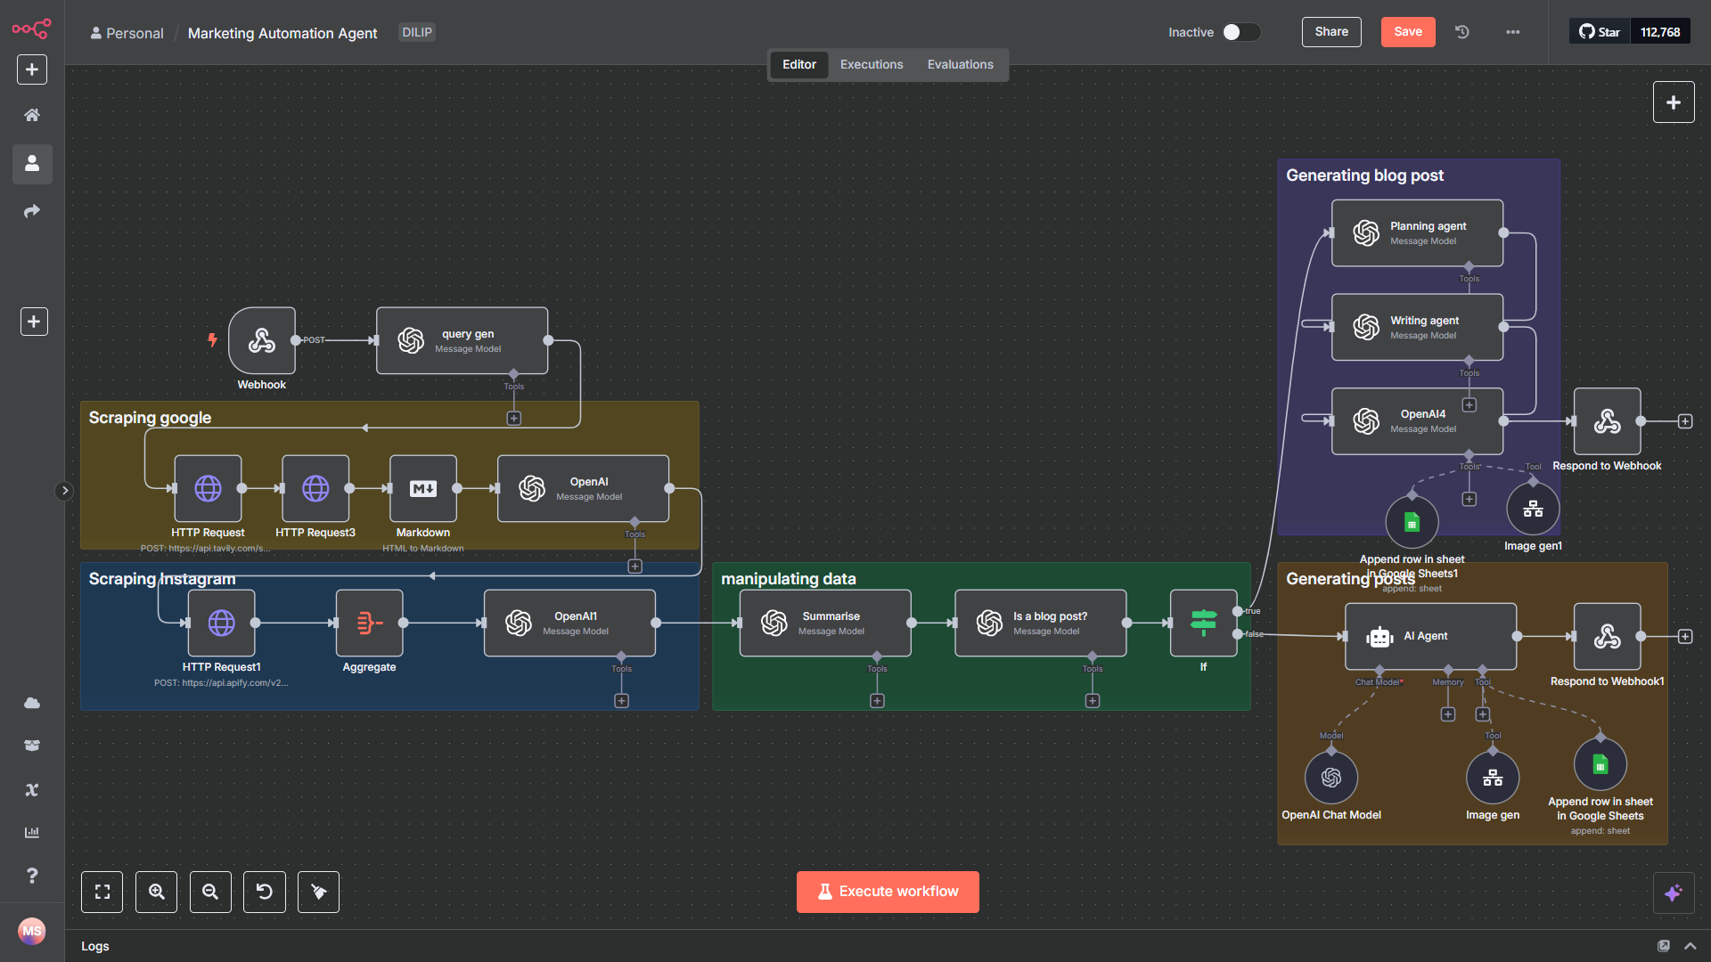Open the AI assistant sparkle icon
The image size is (1711, 962).
pos(1674,892)
